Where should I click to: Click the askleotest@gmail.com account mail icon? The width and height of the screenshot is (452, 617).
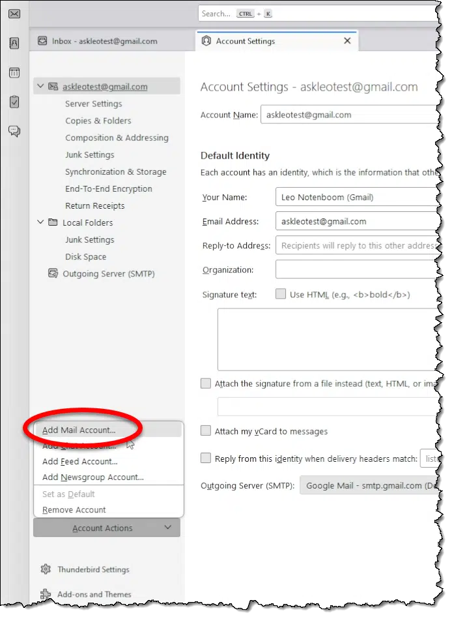pos(53,87)
